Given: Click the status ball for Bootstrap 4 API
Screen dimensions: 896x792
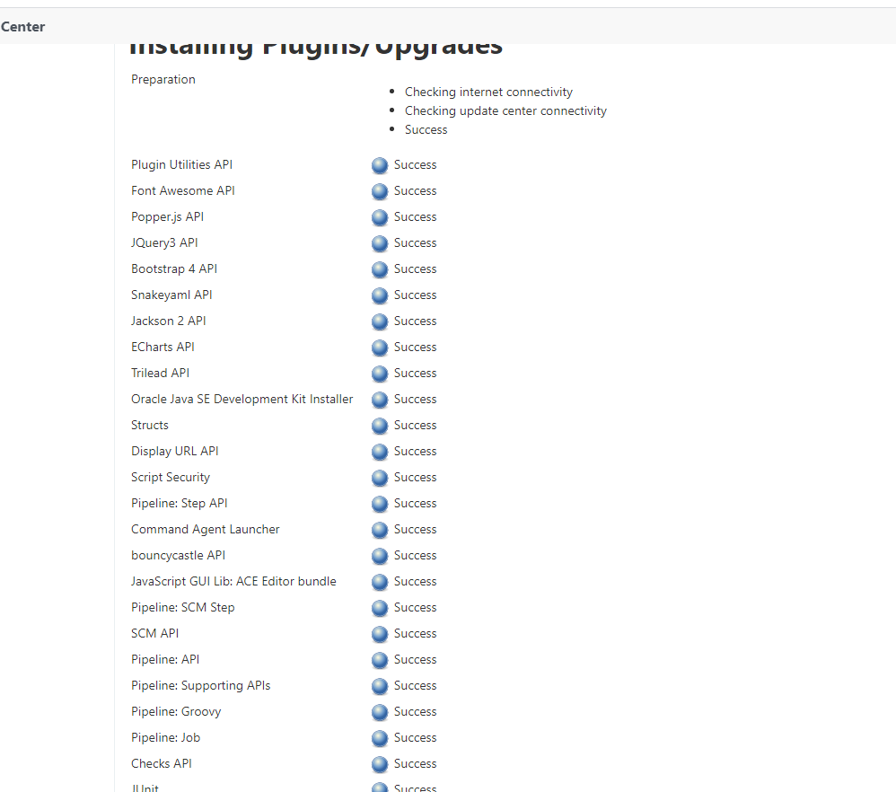Looking at the screenshot, I should pos(380,269).
